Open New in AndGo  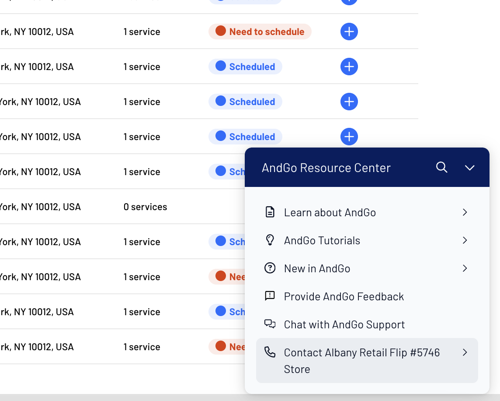[367, 268]
